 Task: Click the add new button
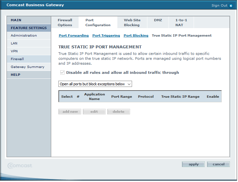[70, 112]
